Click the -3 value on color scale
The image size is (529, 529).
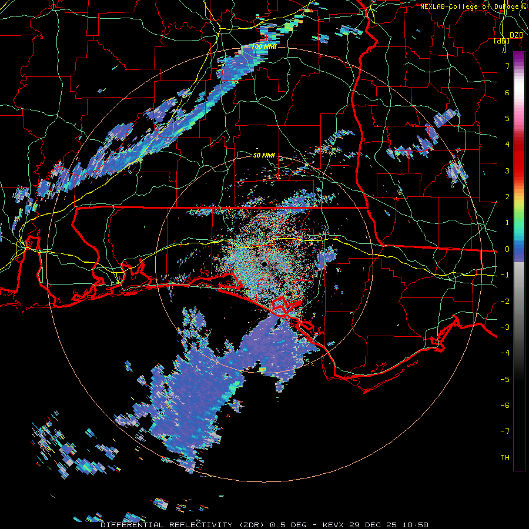(x=505, y=327)
